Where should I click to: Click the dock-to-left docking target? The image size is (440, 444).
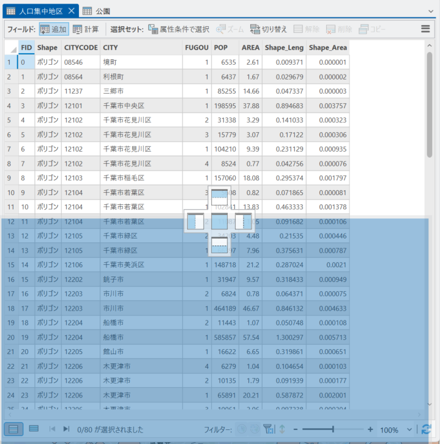click(195, 221)
